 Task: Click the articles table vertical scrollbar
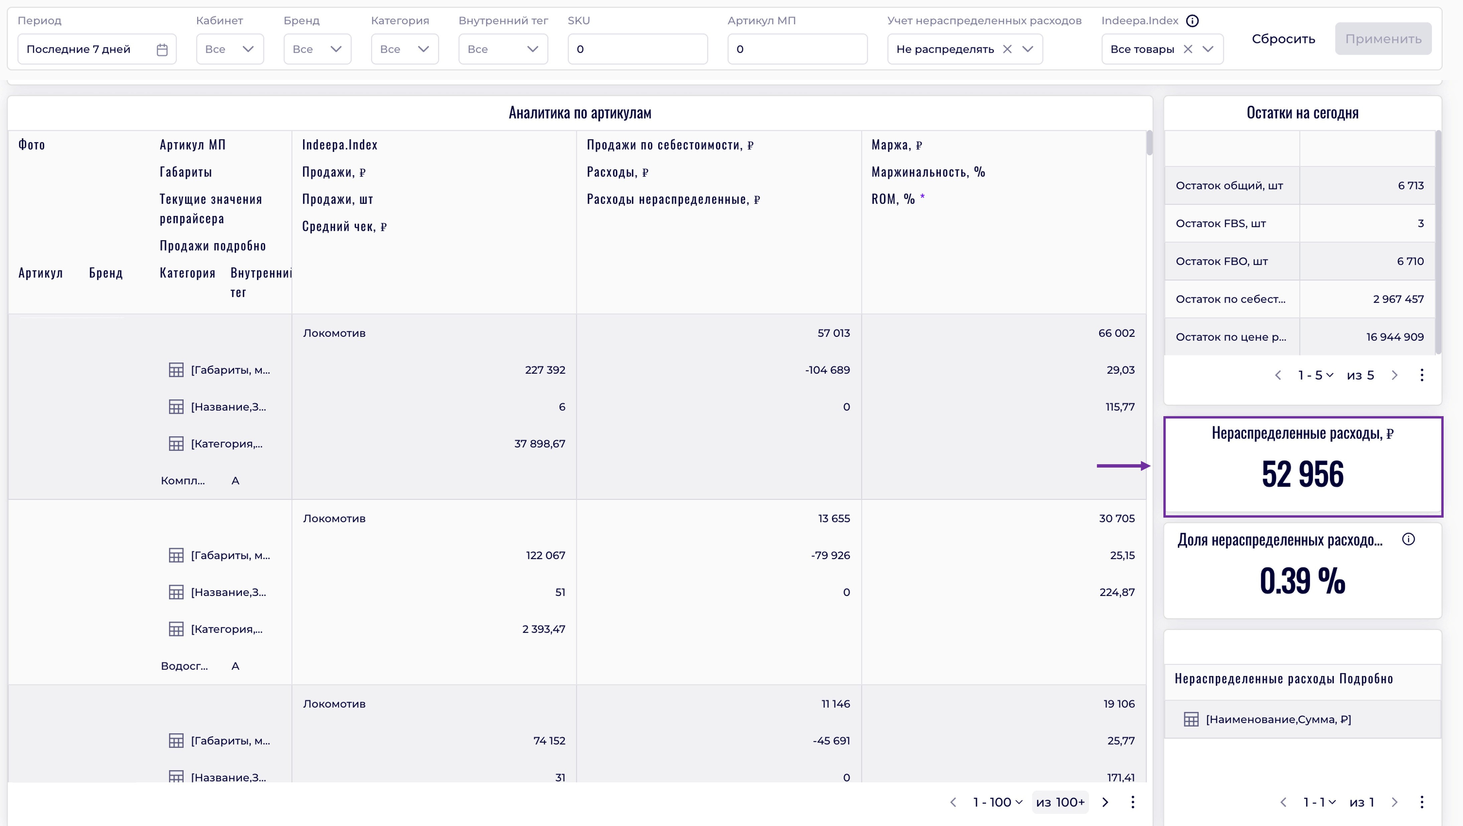pyautogui.click(x=1149, y=143)
